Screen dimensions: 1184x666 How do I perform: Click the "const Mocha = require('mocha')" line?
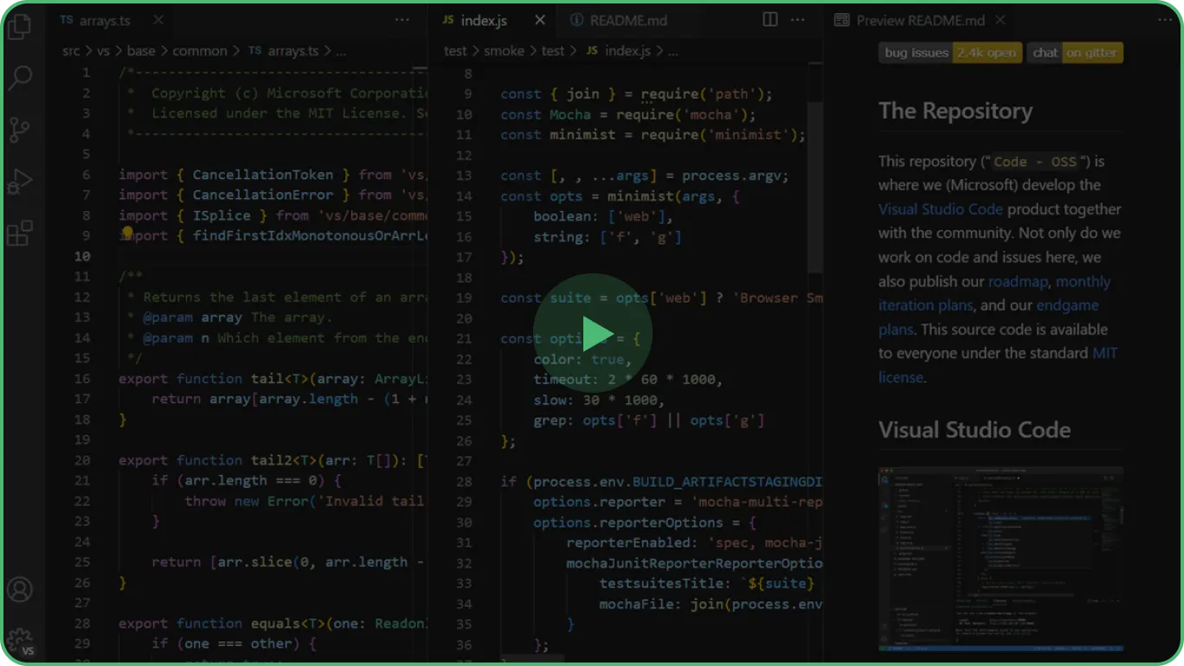pyautogui.click(x=628, y=114)
